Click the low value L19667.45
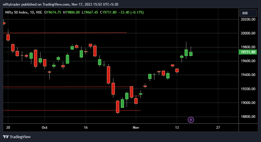The height and width of the screenshot is (142, 261). pyautogui.click(x=90, y=12)
